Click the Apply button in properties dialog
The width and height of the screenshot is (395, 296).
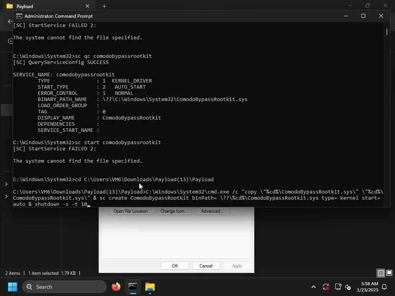click(x=237, y=266)
